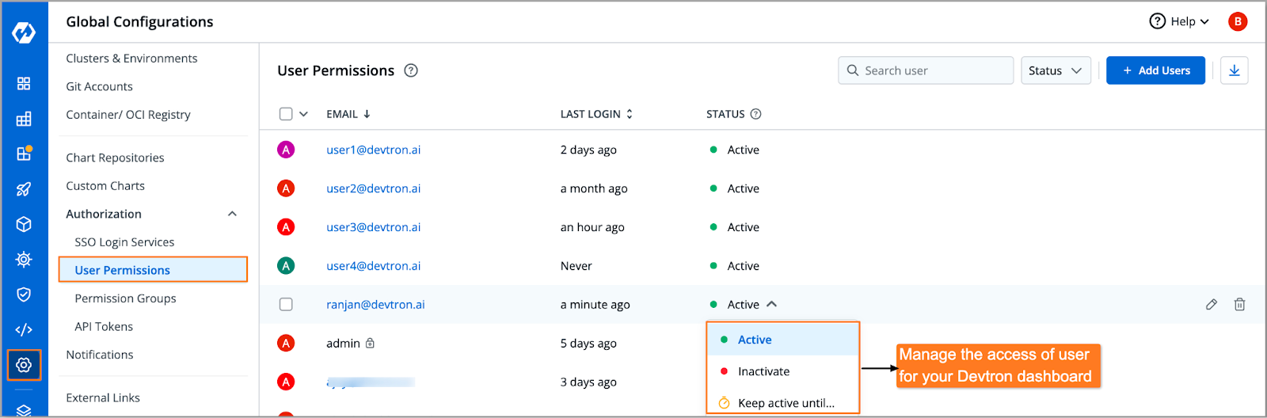Click the avatar in the admin row
The width and height of the screenshot is (1267, 418).
pos(286,343)
